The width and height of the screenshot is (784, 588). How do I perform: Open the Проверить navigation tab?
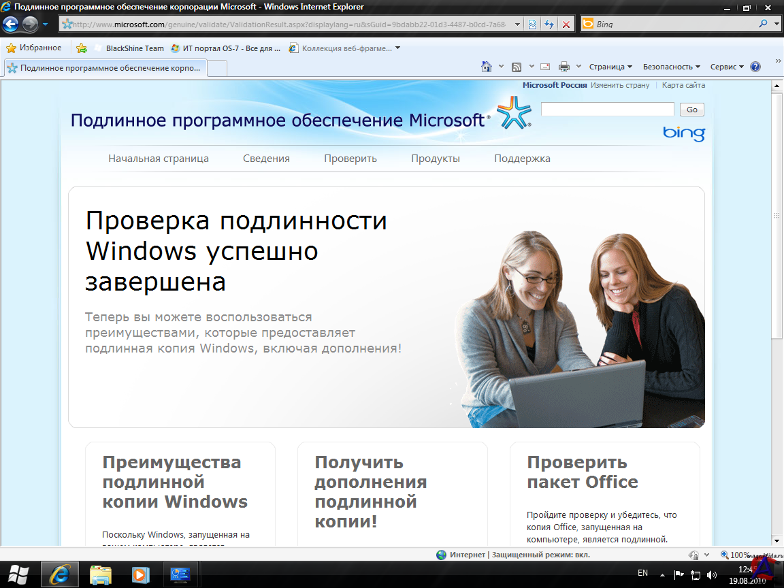(350, 159)
